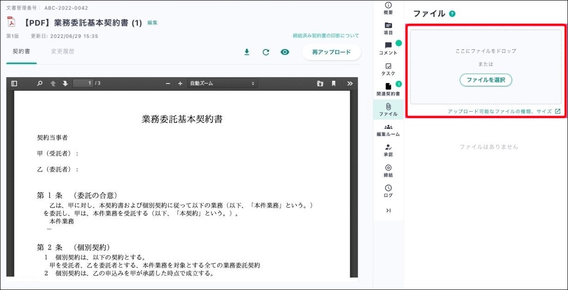This screenshot has width=568, height=290.
Task: Download the contract using the download icon
Action: (x=247, y=52)
